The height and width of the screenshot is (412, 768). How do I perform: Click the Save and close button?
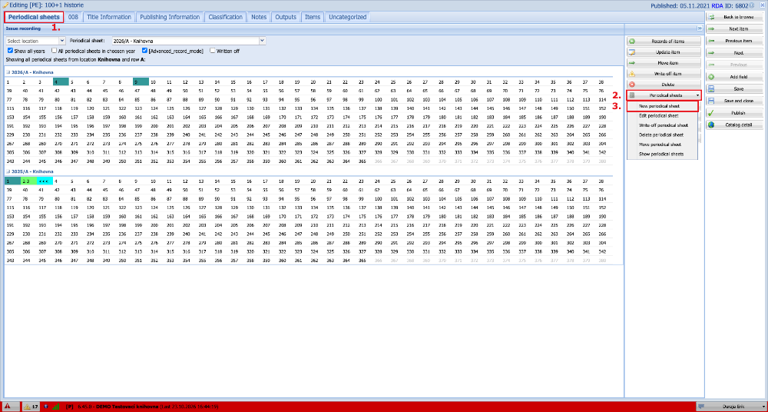tap(735, 101)
